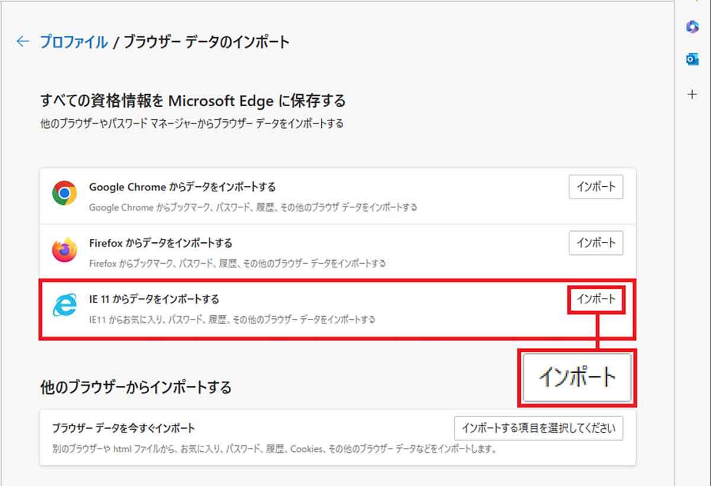Click the Internet Explorer 11 logo icon
711x486 pixels.
click(64, 306)
